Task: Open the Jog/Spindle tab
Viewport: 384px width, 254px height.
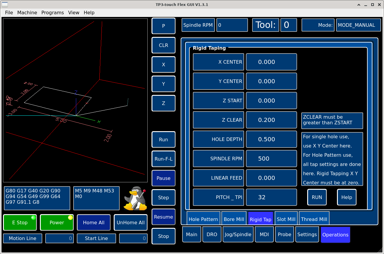Action: tap(238, 234)
